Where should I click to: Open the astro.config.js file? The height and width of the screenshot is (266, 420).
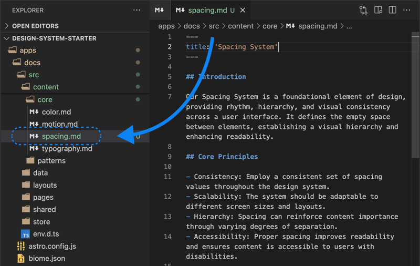tap(52, 246)
